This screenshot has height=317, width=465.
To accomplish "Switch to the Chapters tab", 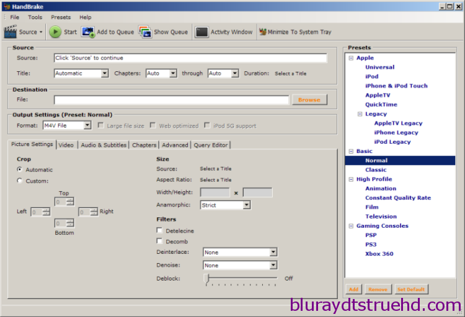I will click(144, 145).
